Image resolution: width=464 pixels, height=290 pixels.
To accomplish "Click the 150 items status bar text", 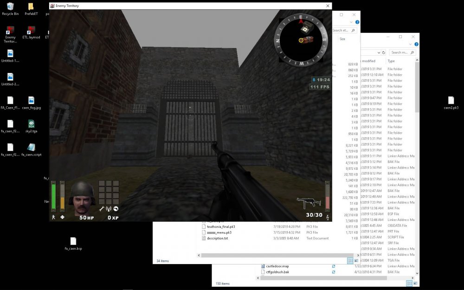I will (223, 284).
